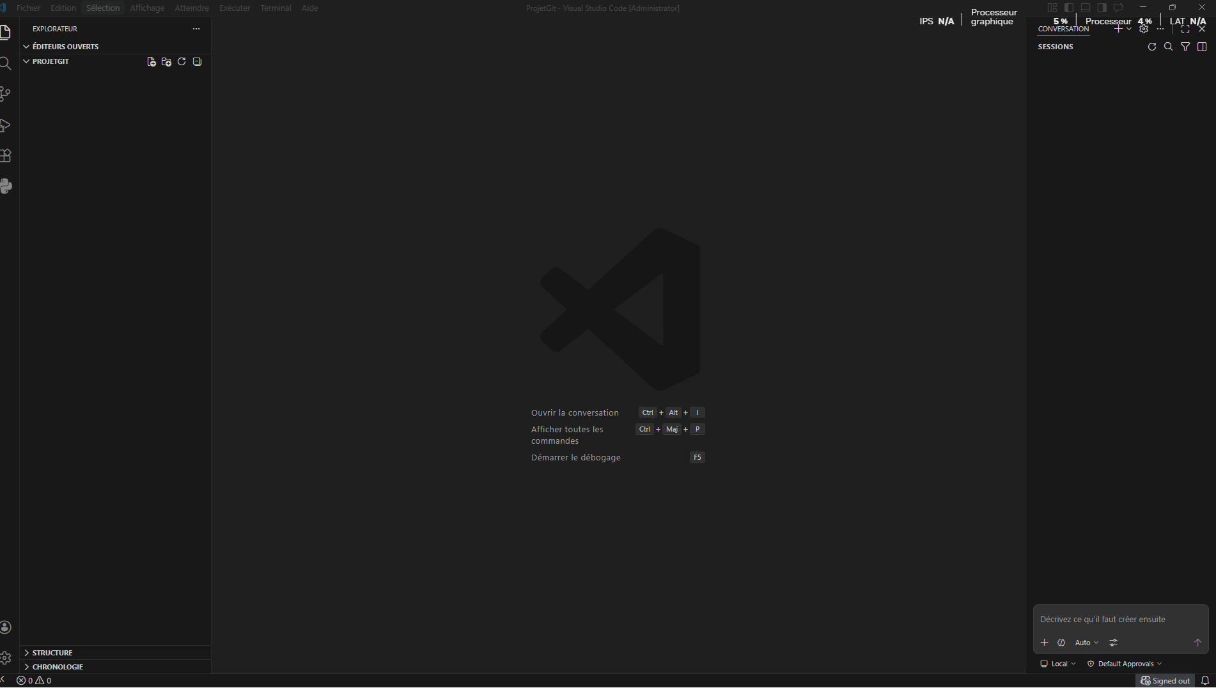
Task: Create a new folder in PROJETGIT
Action: (166, 62)
